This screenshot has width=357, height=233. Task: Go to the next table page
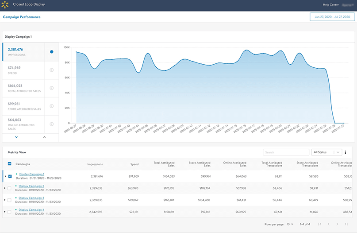click(x=338, y=225)
